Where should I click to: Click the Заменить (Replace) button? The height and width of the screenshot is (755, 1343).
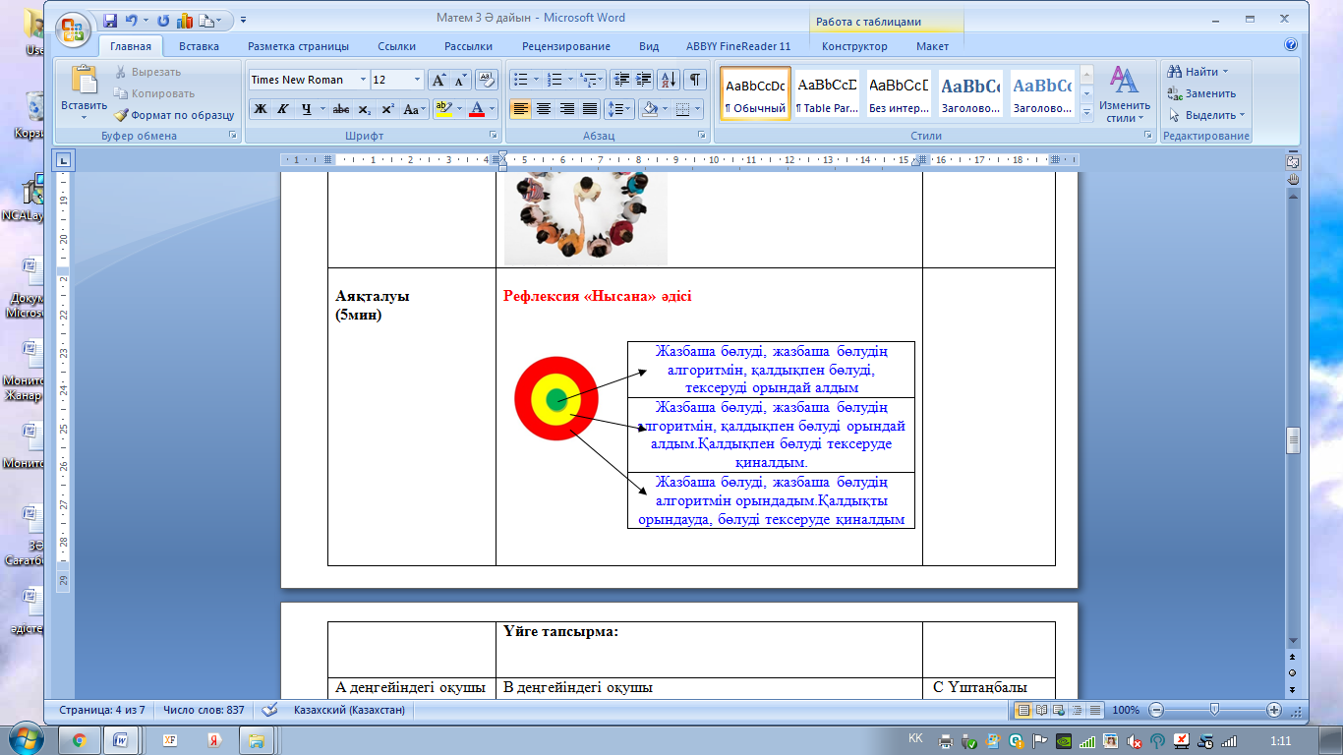tap(1201, 93)
